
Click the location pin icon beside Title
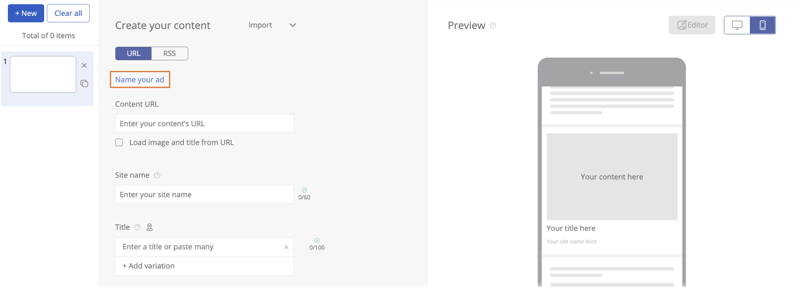click(150, 227)
